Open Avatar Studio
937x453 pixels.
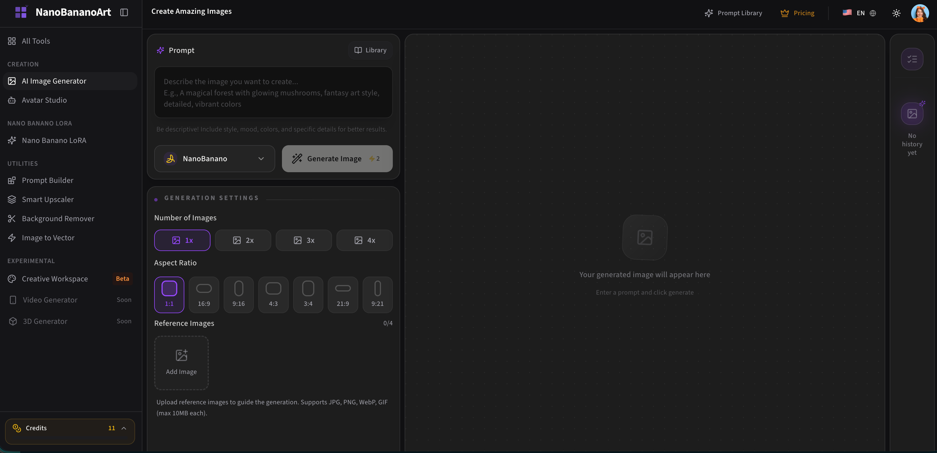click(44, 100)
